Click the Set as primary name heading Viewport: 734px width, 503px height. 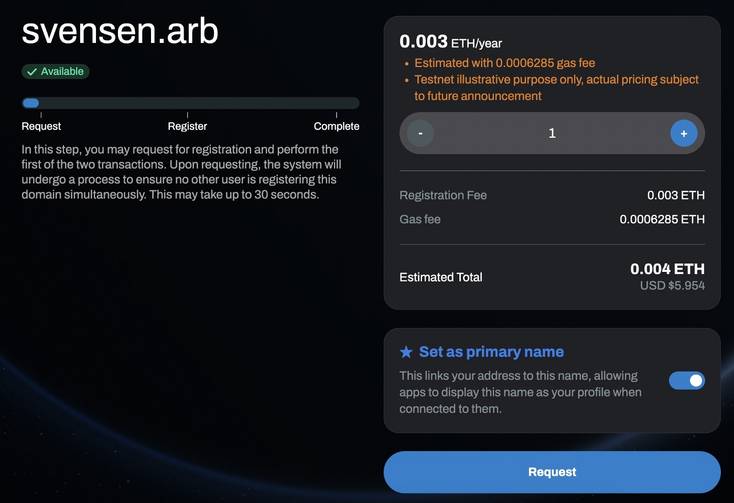pos(491,352)
